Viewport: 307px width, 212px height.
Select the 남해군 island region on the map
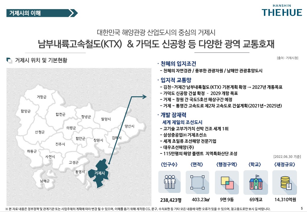coord(45,181)
